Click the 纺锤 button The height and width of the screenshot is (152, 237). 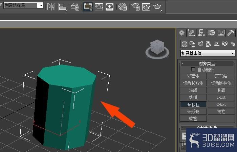pos(193,97)
